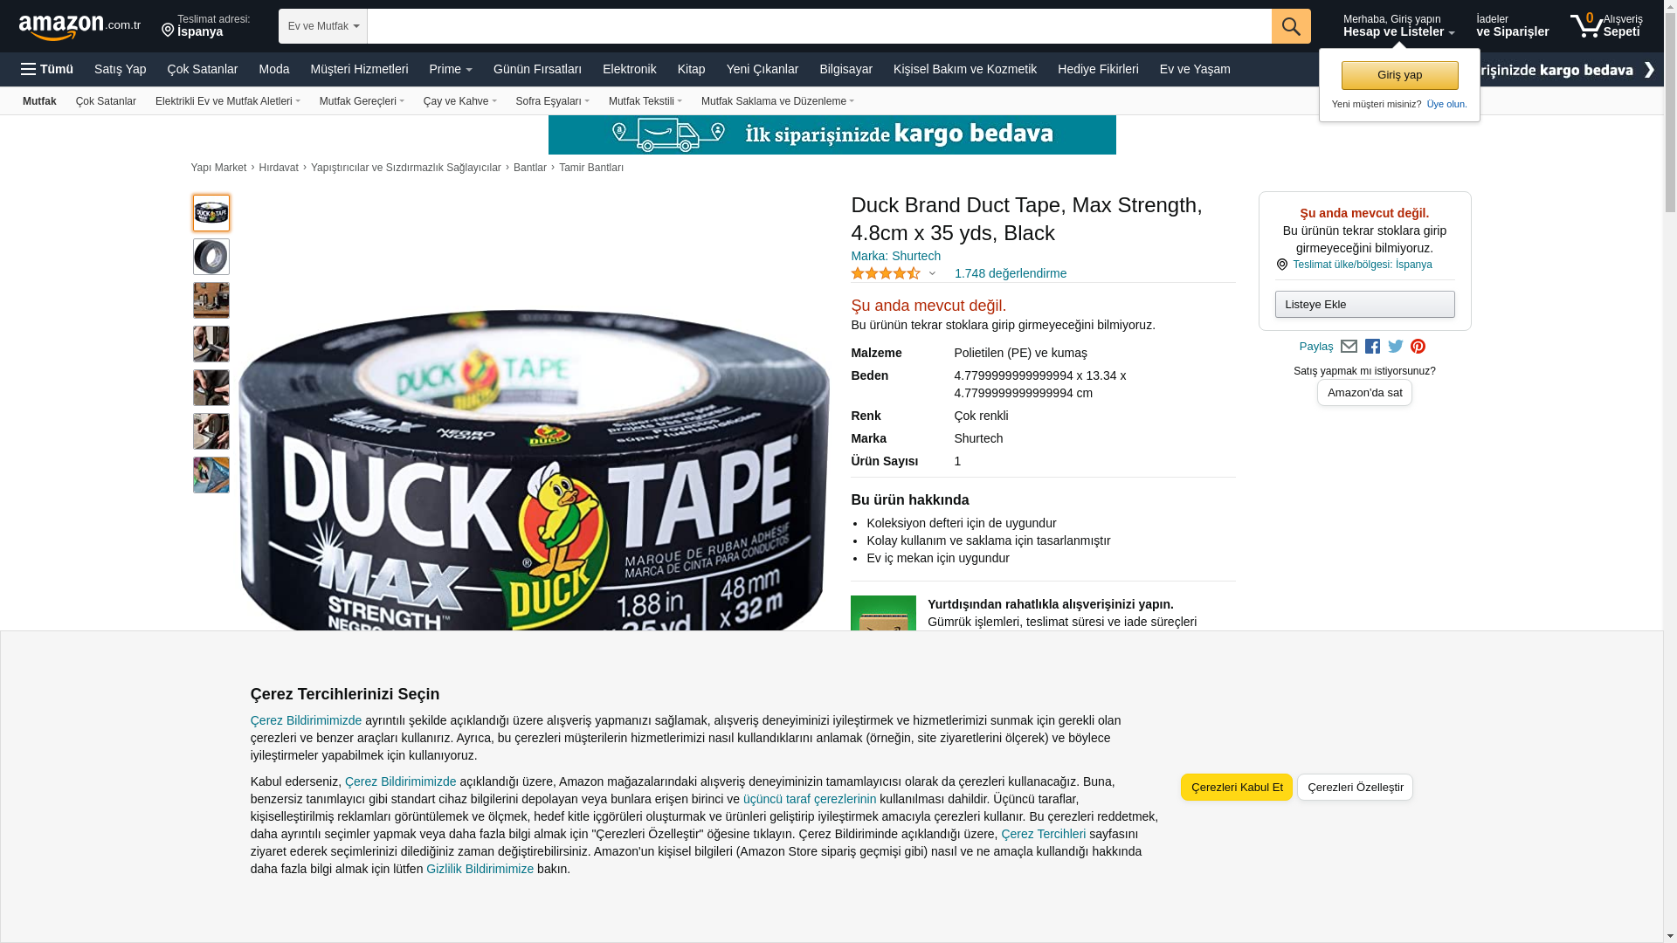Select the second product thumbnail image
Image resolution: width=1677 pixels, height=943 pixels.
coord(211,257)
